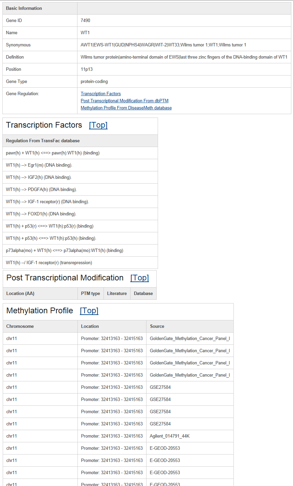Click the pawr(h) + WT1(h) binding row

(80, 153)
